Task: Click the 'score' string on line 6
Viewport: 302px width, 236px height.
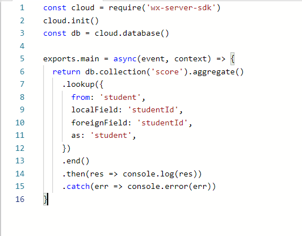Action: 167,72
